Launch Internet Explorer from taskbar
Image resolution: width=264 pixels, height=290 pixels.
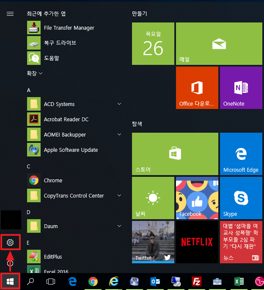click(x=114, y=282)
